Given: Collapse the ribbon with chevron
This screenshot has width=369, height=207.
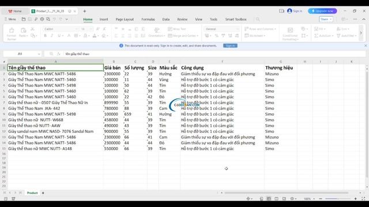Looking at the screenshot, I should point(364,19).
